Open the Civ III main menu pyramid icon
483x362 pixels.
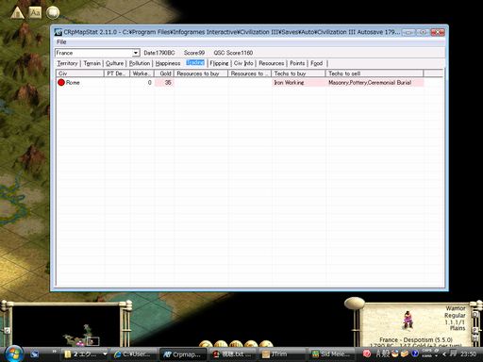click(x=17, y=12)
